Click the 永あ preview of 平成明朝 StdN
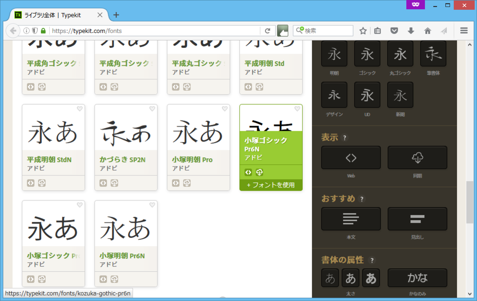477x301 pixels. (x=53, y=133)
